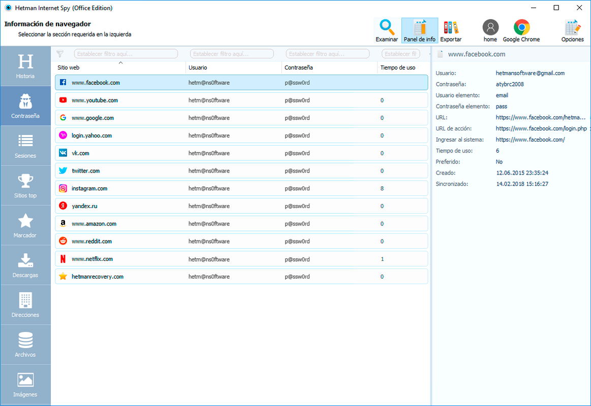The height and width of the screenshot is (406, 591).
Task: Select the www.netflix.com row
Action: click(241, 259)
